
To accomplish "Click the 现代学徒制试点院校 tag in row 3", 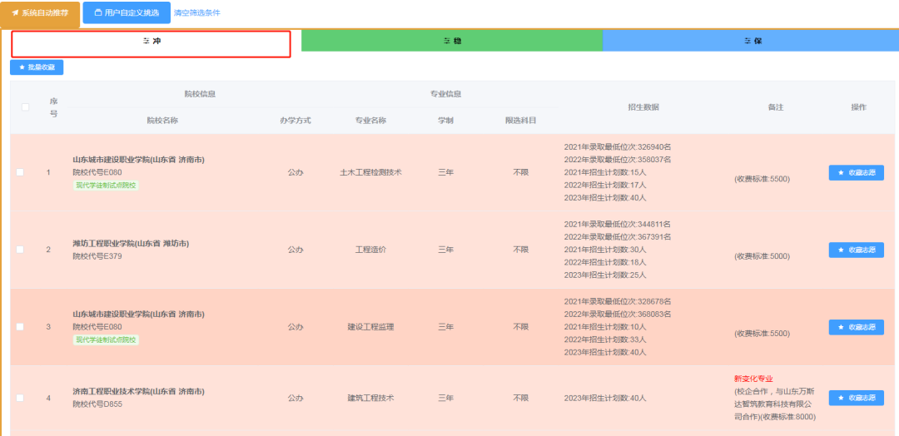I will tap(107, 339).
